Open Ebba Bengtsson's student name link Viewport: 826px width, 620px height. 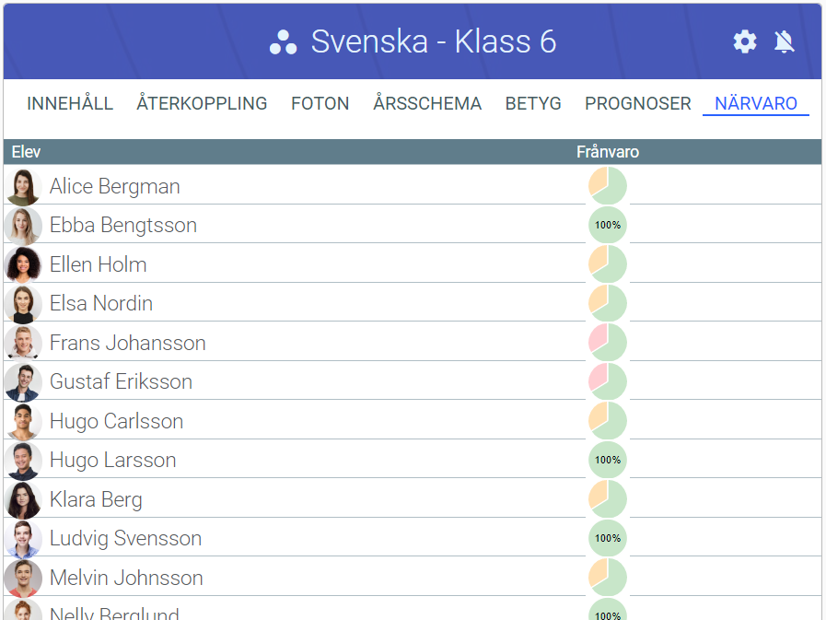(123, 226)
